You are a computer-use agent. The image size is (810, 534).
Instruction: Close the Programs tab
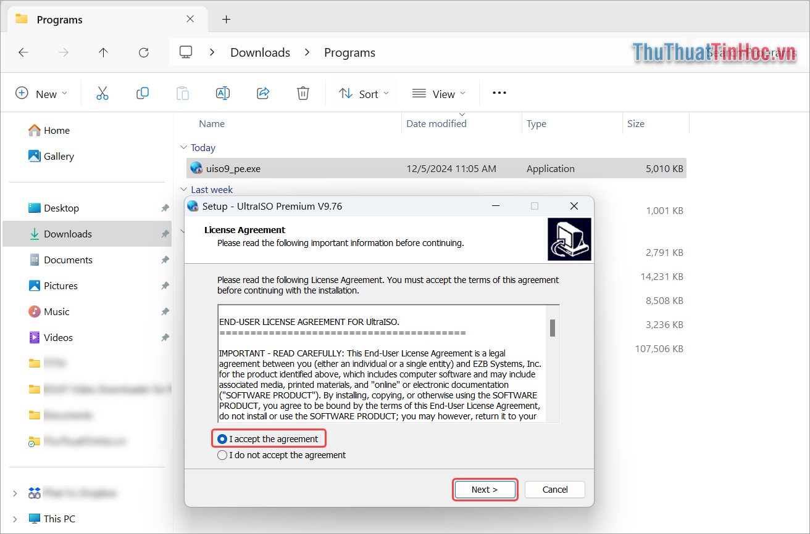[x=190, y=19]
